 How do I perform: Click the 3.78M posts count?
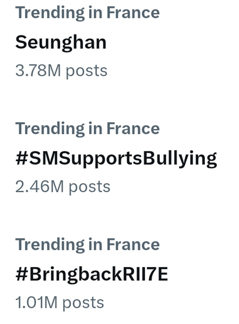click(61, 71)
